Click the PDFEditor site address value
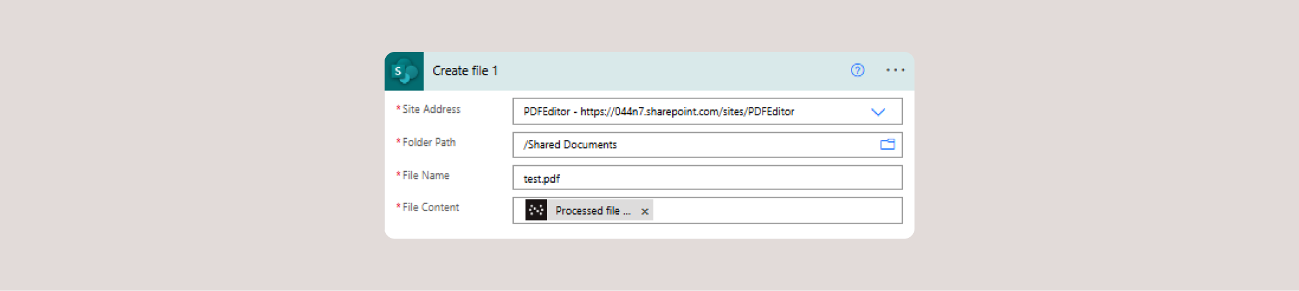1299x291 pixels. pos(659,111)
